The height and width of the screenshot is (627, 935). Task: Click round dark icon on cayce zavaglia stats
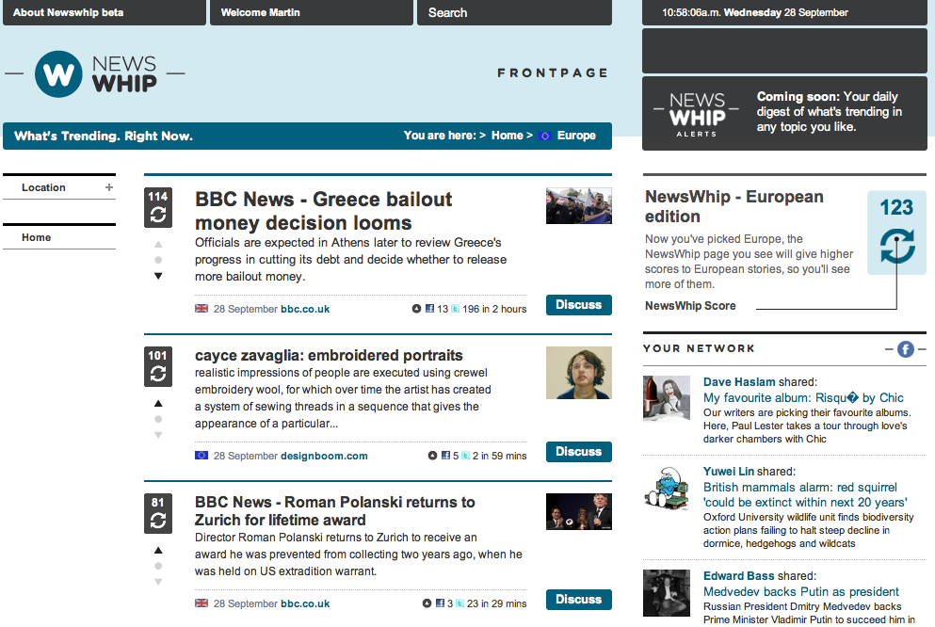(432, 456)
